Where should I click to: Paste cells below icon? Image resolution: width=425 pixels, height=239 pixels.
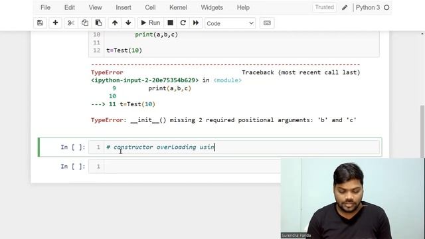(98, 23)
